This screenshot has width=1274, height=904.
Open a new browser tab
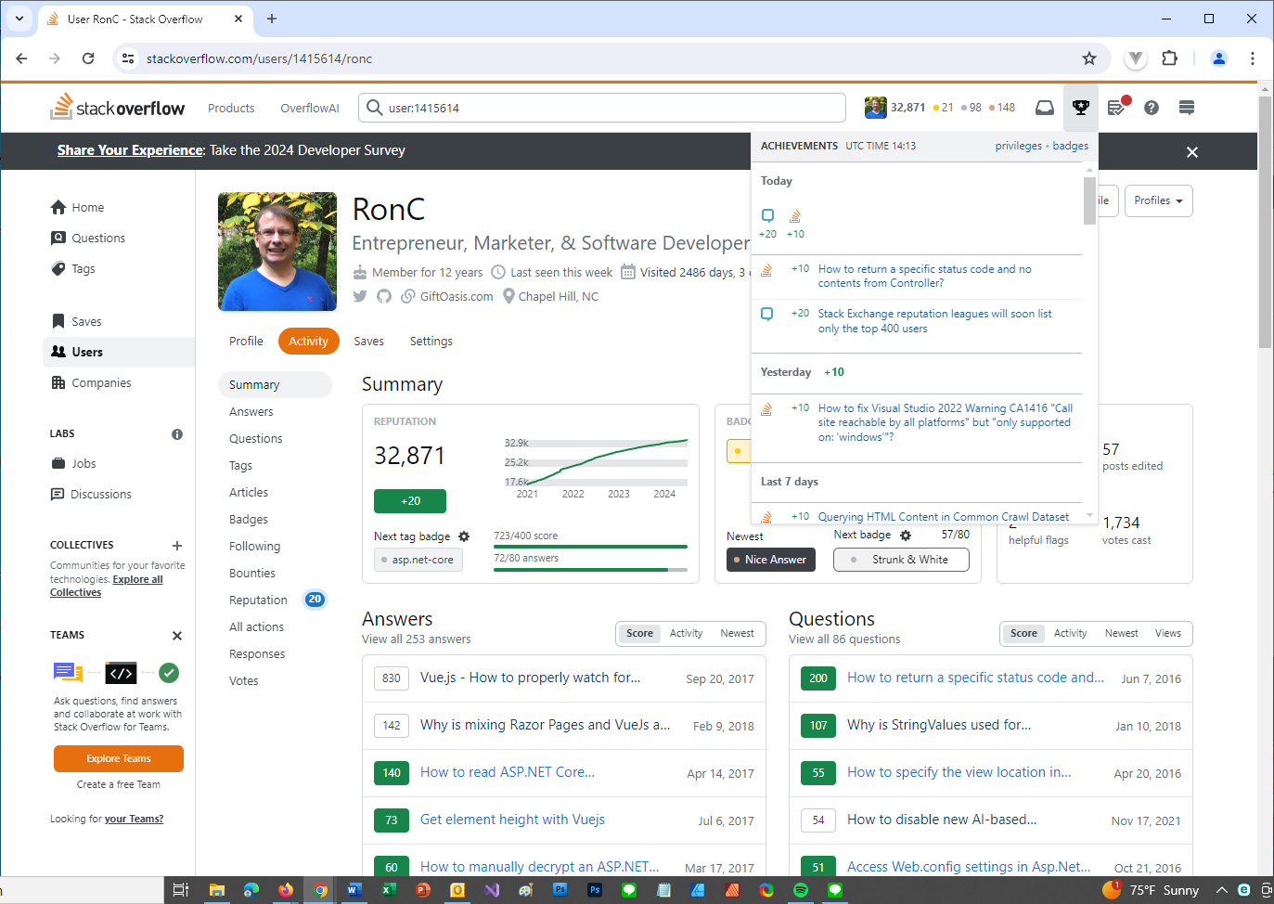point(272,19)
